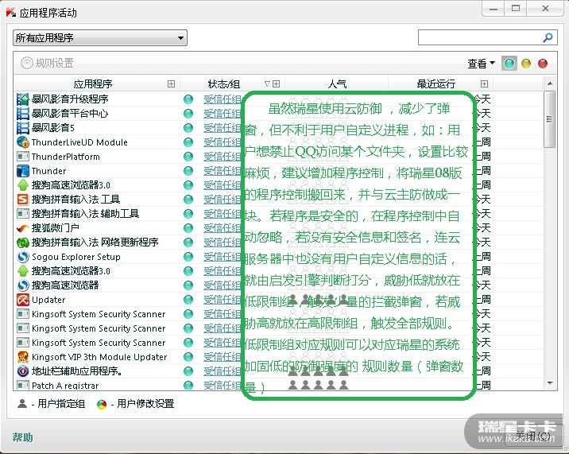This screenshot has height=454, width=569.
Task: Toggle the red untrusted-group filter button
Action: tap(543, 64)
